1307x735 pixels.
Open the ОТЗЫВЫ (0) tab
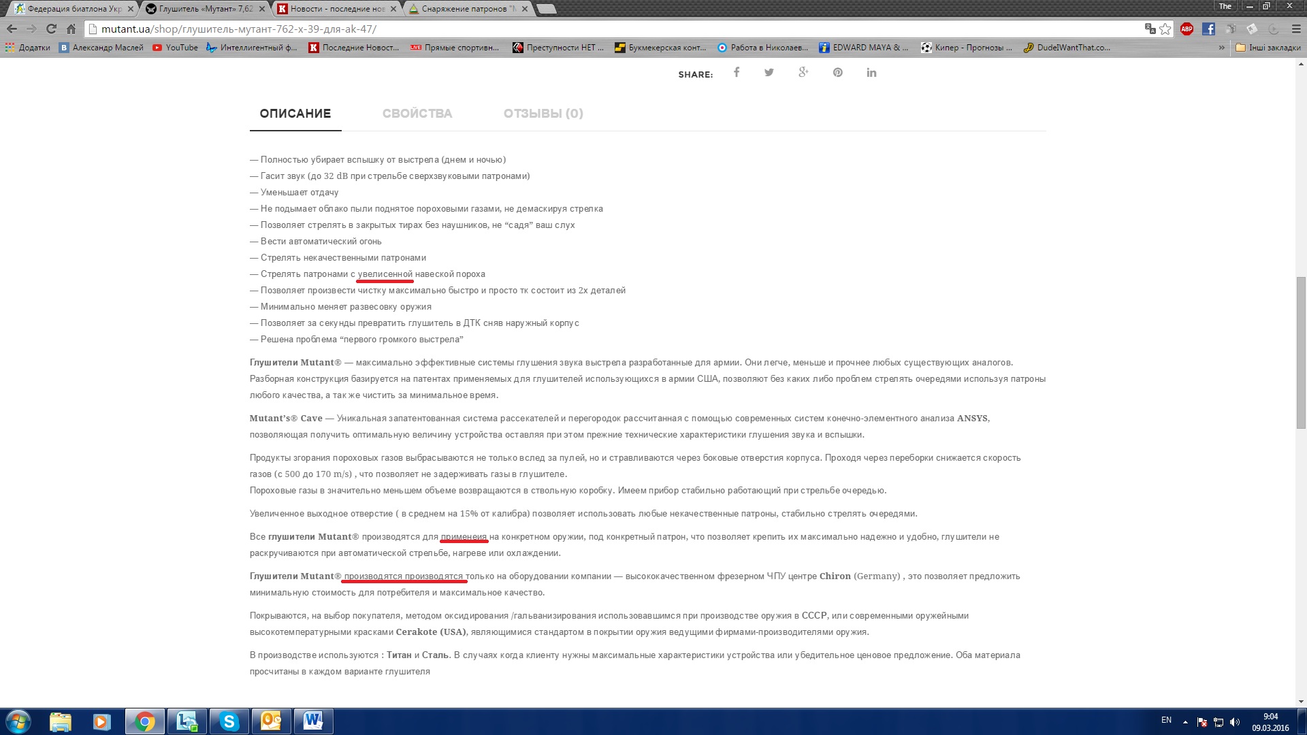point(543,114)
